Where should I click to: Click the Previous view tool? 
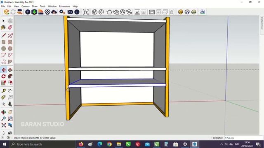[10, 125]
